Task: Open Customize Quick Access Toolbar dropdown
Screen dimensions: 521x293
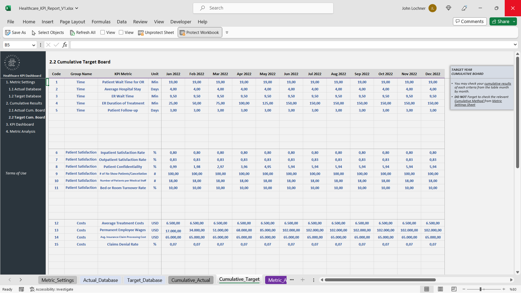Action: tap(227, 33)
